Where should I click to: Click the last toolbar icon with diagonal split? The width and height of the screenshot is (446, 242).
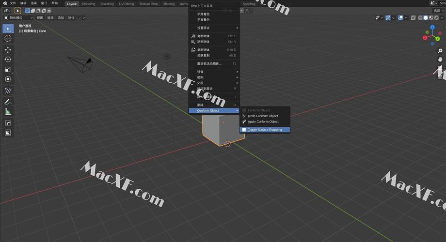pos(8,133)
